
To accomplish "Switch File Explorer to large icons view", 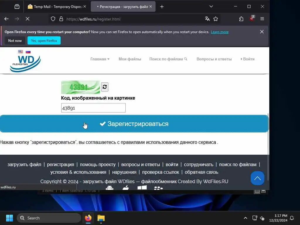I will pyautogui.click(x=263, y=191).
